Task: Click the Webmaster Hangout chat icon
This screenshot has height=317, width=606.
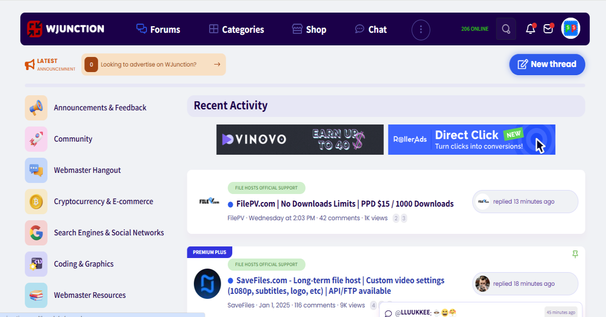Action: [x=36, y=170]
